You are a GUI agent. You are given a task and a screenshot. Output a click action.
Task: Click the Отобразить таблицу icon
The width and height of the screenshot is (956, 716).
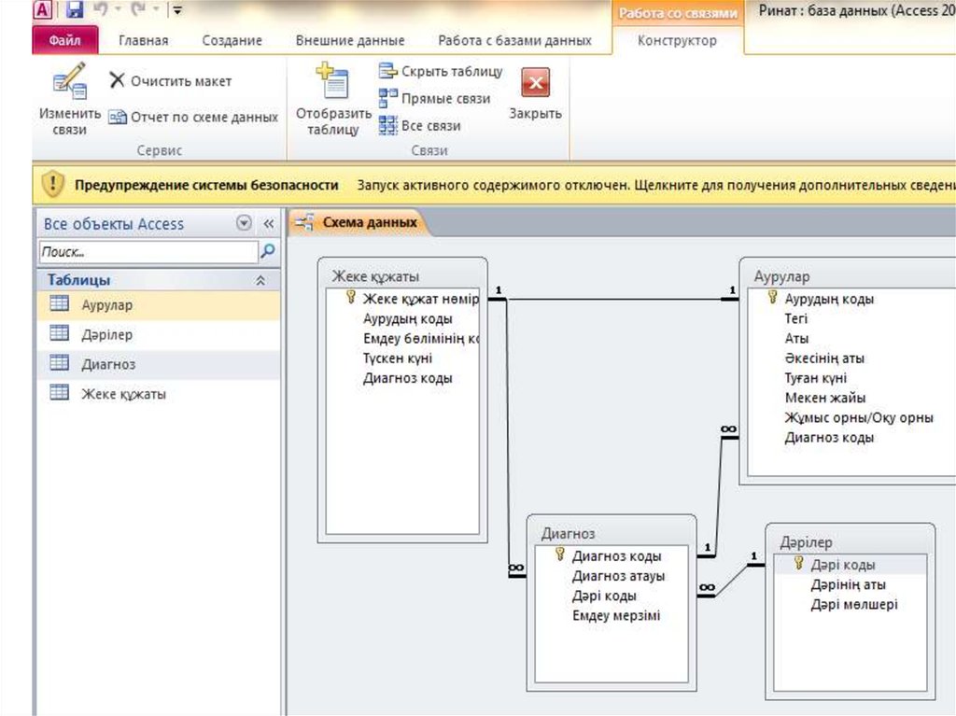pyautogui.click(x=333, y=84)
